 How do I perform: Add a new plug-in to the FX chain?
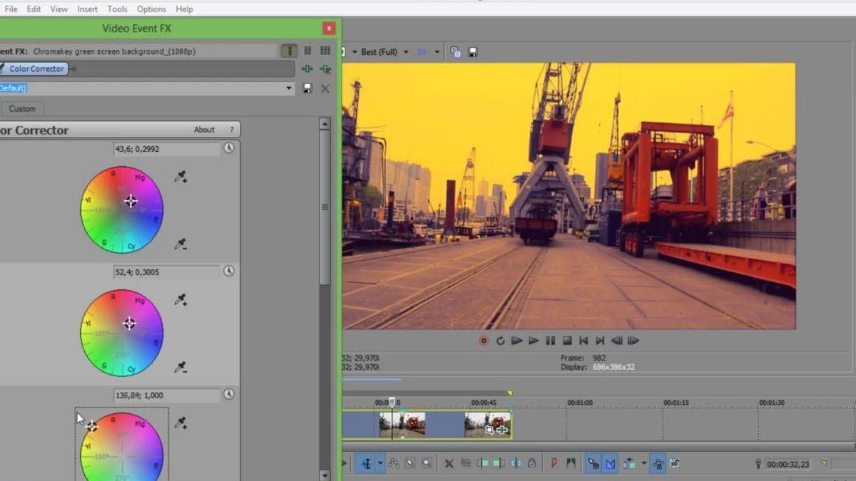pos(307,68)
